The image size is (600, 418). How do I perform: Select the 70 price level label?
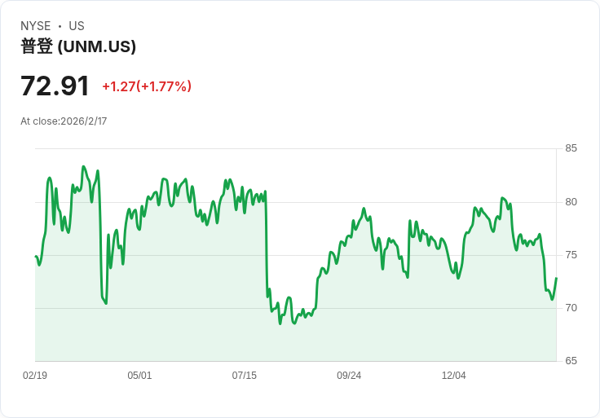point(571,308)
